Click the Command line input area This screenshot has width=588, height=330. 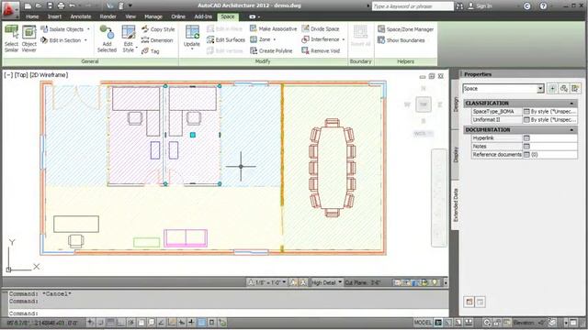click(228, 313)
